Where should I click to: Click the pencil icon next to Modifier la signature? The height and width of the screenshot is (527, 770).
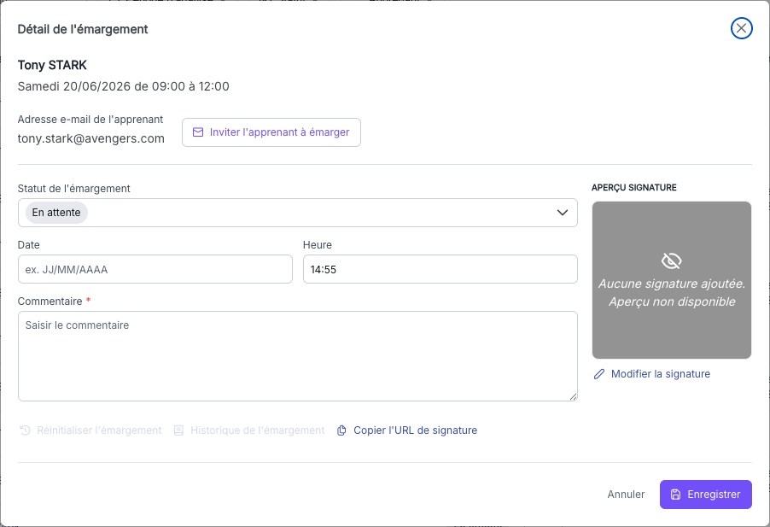pyautogui.click(x=599, y=374)
